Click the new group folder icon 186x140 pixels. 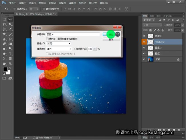169,130
